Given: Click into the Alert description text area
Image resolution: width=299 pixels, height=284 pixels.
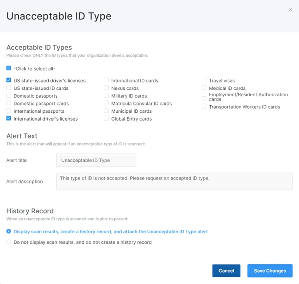Looking at the screenshot, I should click(174, 182).
